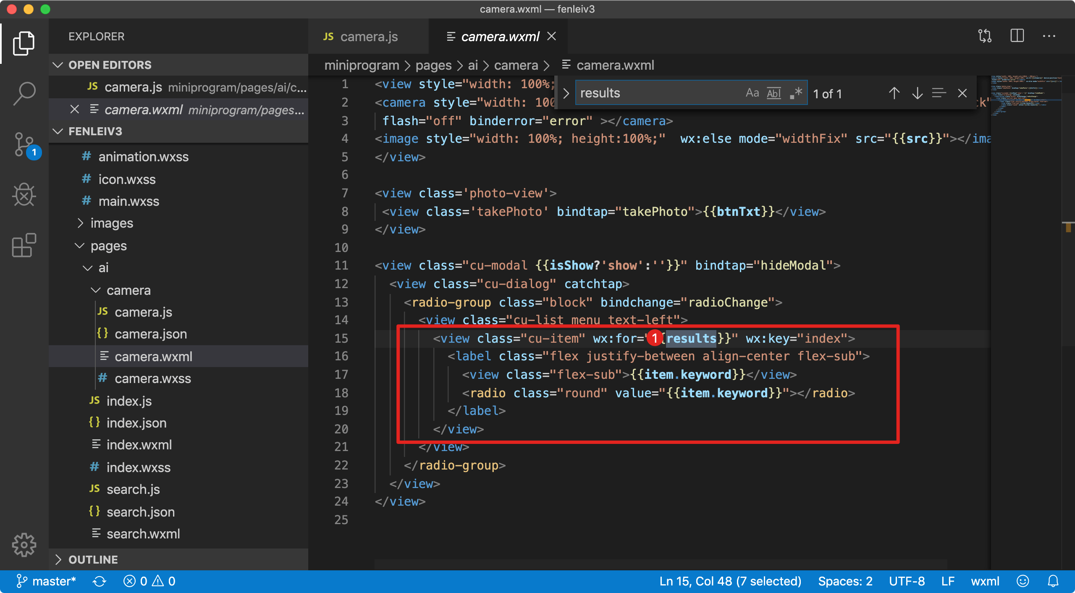Open the Search view in activity bar
Screen dimensions: 1075x593
(24, 93)
